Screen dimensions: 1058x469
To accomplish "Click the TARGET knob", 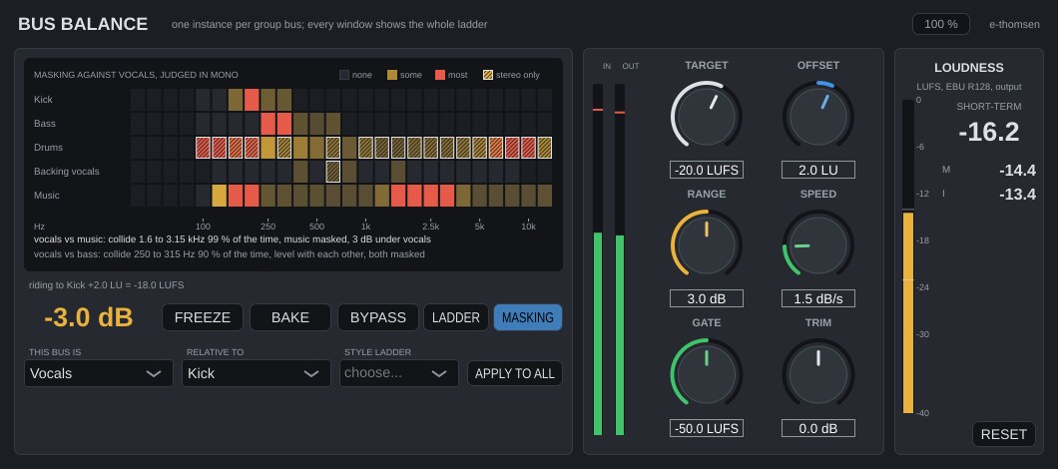I will [x=707, y=114].
